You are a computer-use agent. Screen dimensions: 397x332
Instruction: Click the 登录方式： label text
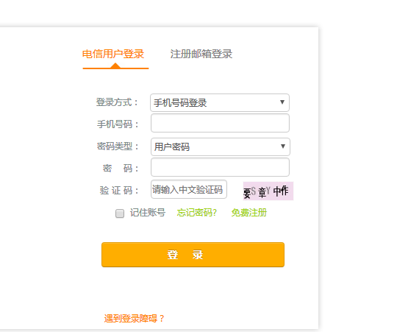[117, 102]
